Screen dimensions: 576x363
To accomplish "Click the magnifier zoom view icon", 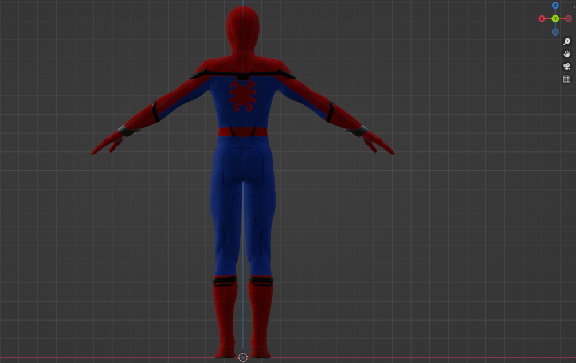I will coord(567,41).
